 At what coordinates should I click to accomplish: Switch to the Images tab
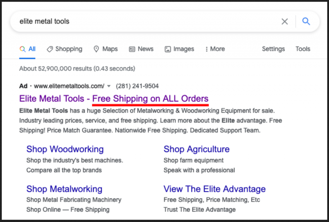183,49
